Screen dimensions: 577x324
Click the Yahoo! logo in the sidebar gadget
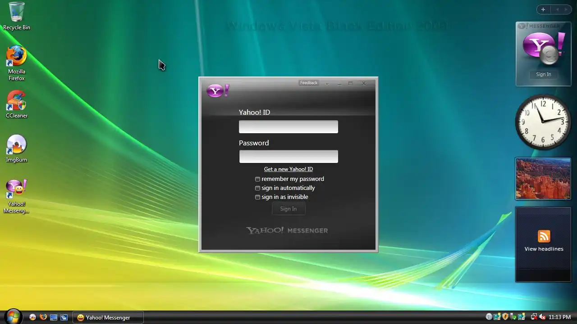click(x=543, y=49)
